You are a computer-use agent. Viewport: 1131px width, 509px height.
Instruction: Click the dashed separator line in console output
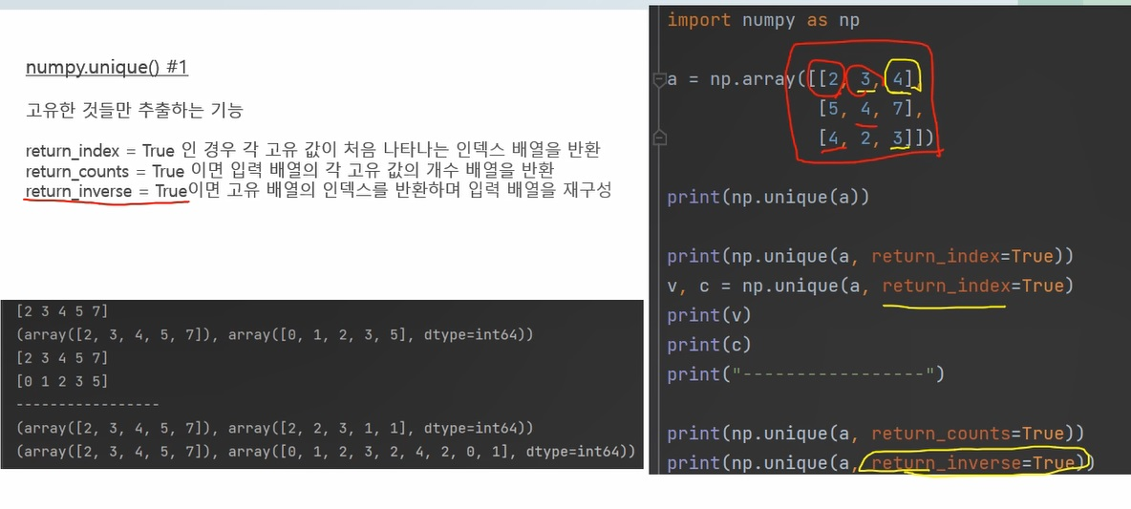pyautogui.click(x=87, y=405)
